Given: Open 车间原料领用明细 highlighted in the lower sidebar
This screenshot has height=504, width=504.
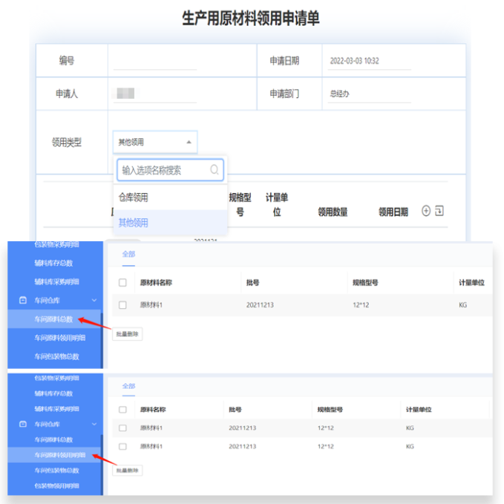Looking at the screenshot, I should click(x=59, y=454).
